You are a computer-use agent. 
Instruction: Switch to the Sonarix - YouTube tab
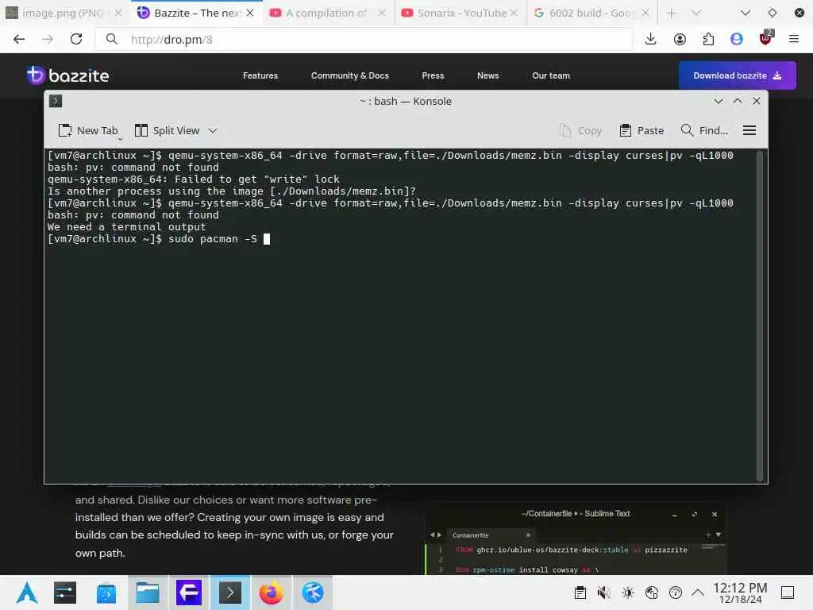click(460, 13)
